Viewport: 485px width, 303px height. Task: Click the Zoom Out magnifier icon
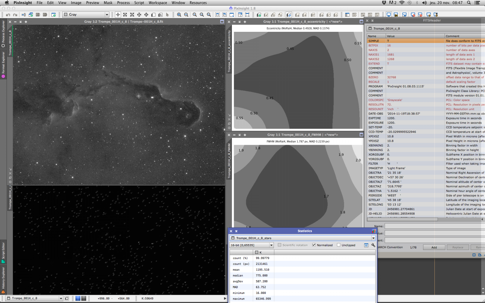(x=186, y=15)
